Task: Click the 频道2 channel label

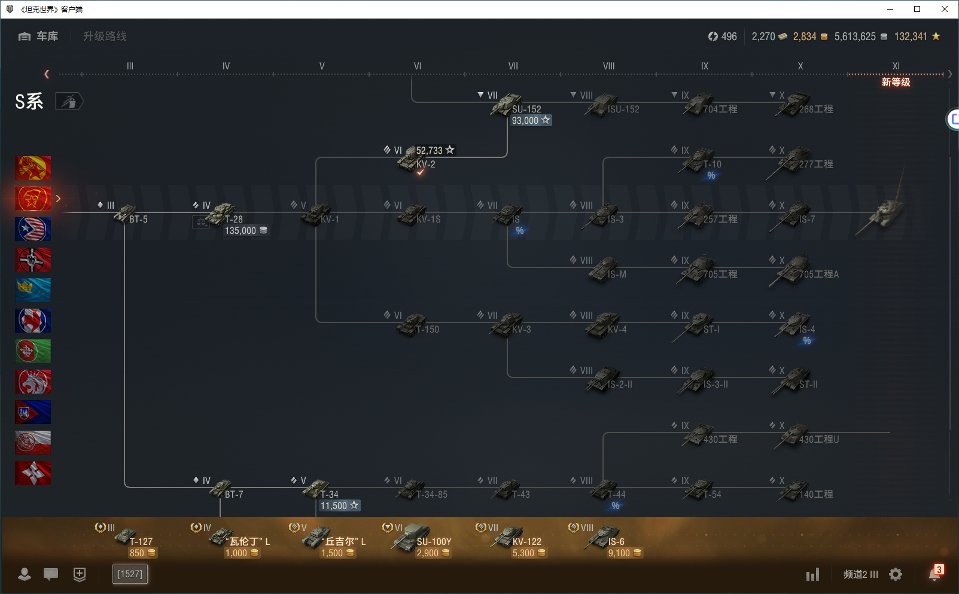Action: (x=854, y=574)
